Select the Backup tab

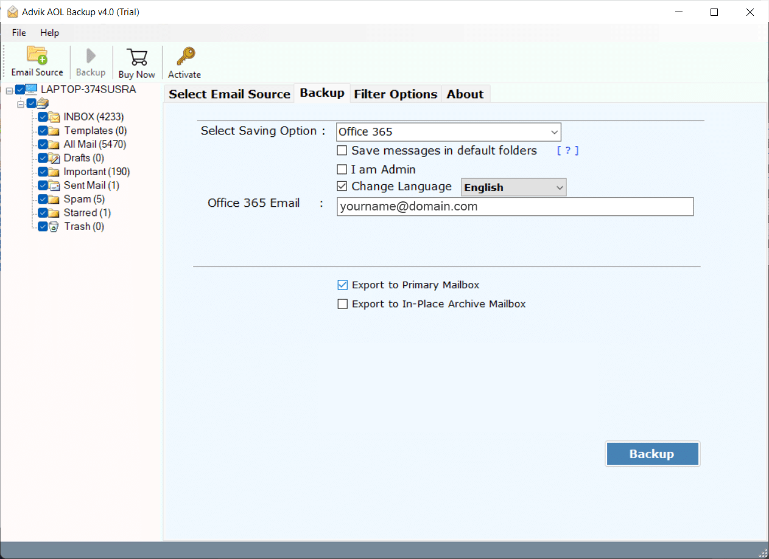tap(322, 92)
